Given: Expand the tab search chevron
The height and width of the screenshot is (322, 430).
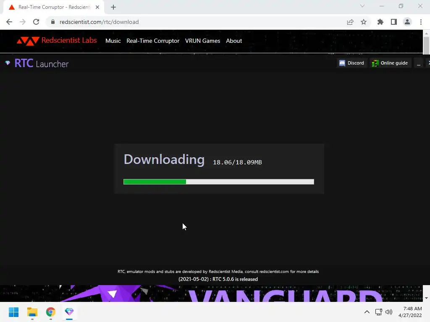Looking at the screenshot, I should coord(362,6).
